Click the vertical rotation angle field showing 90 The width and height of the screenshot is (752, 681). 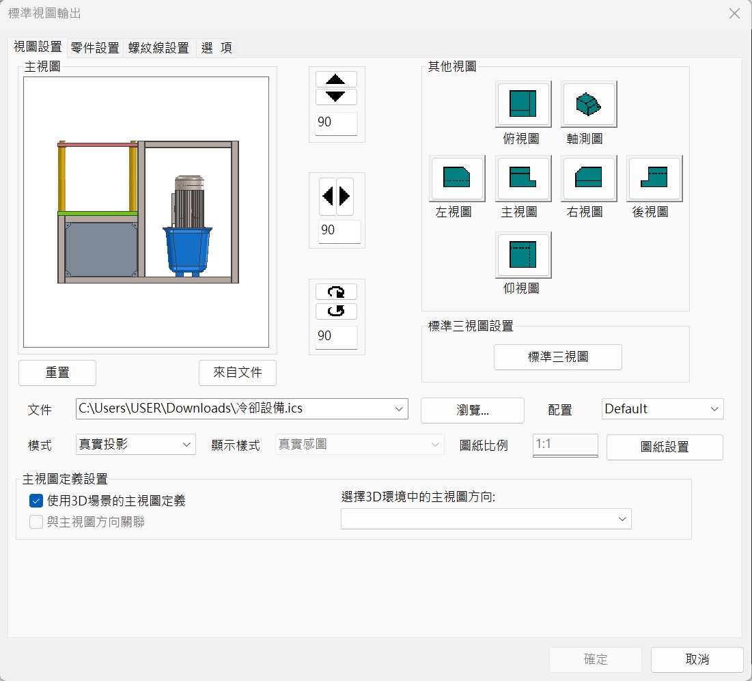click(336, 124)
